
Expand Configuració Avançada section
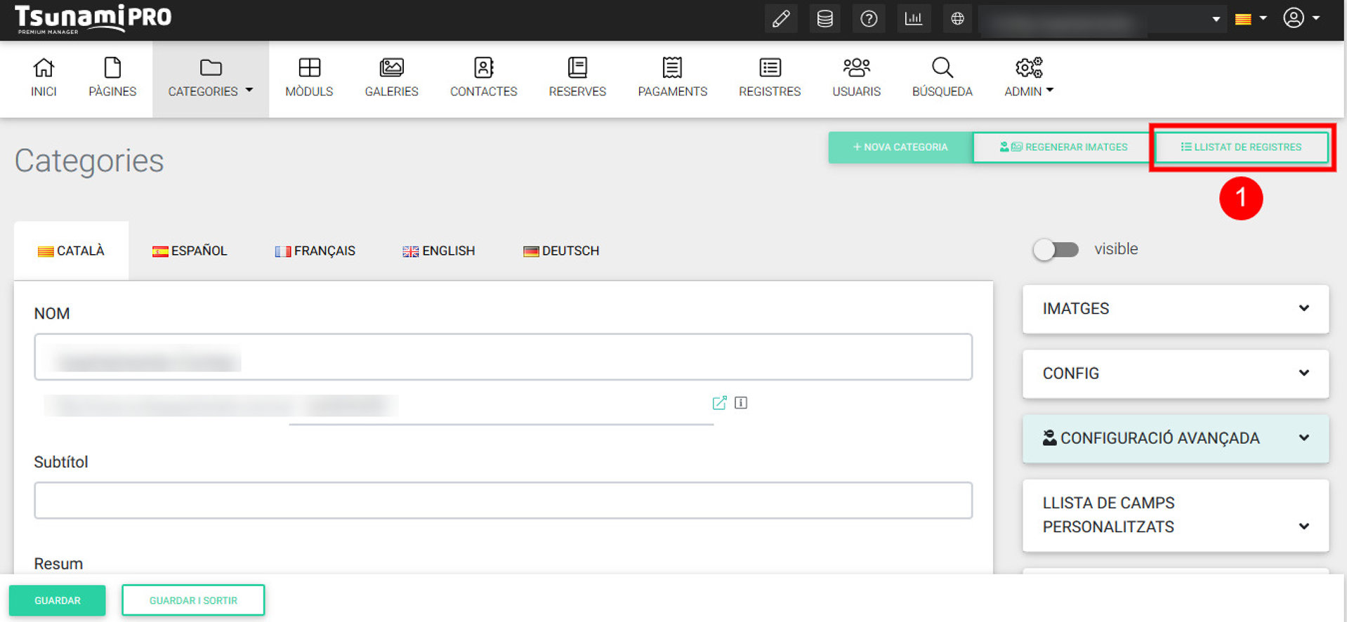[x=1175, y=438]
